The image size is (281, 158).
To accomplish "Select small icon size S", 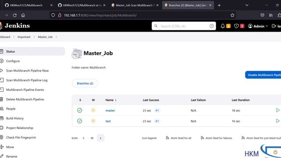I will pyautogui.click(x=83, y=138).
